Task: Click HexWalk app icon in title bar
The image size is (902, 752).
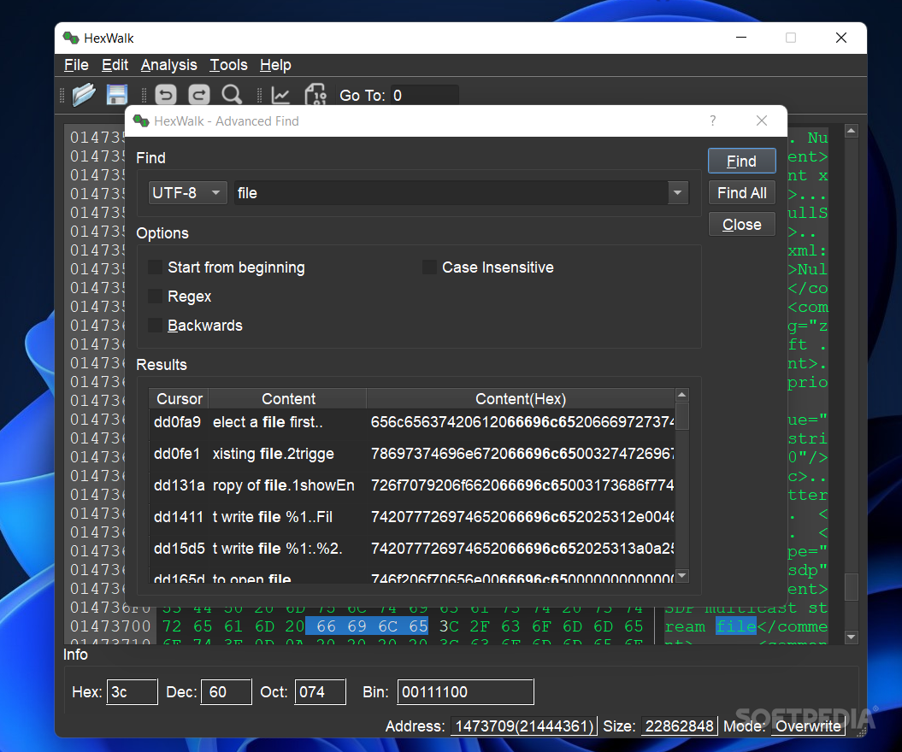Action: (x=71, y=38)
